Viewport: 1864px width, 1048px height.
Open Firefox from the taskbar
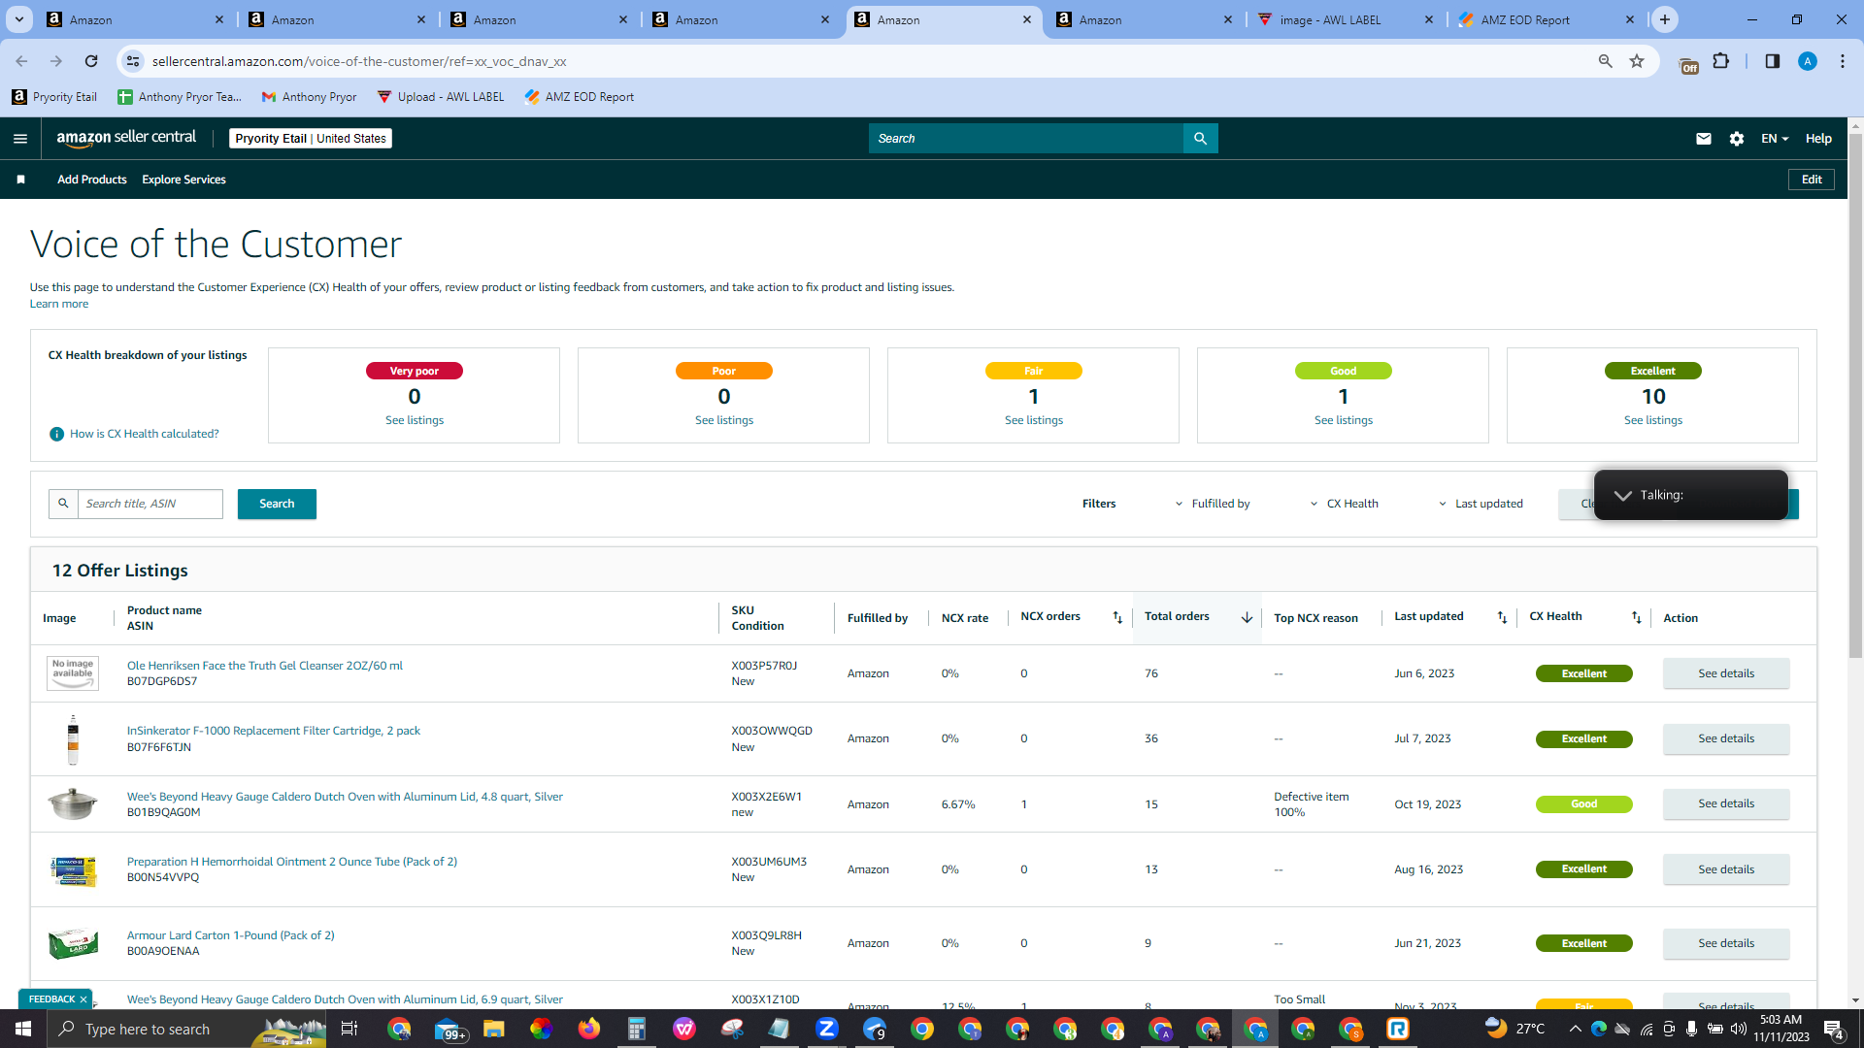[x=589, y=1029]
